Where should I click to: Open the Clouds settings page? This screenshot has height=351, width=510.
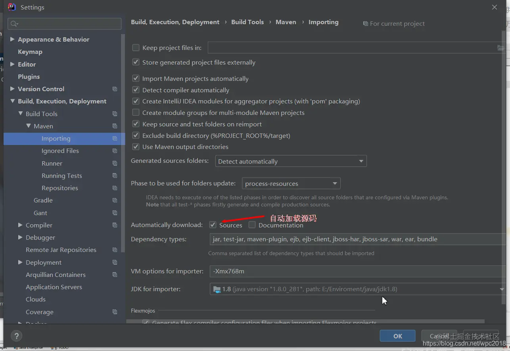[36, 299]
